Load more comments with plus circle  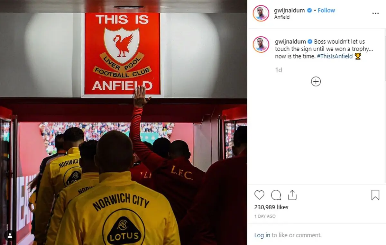pyautogui.click(x=316, y=82)
